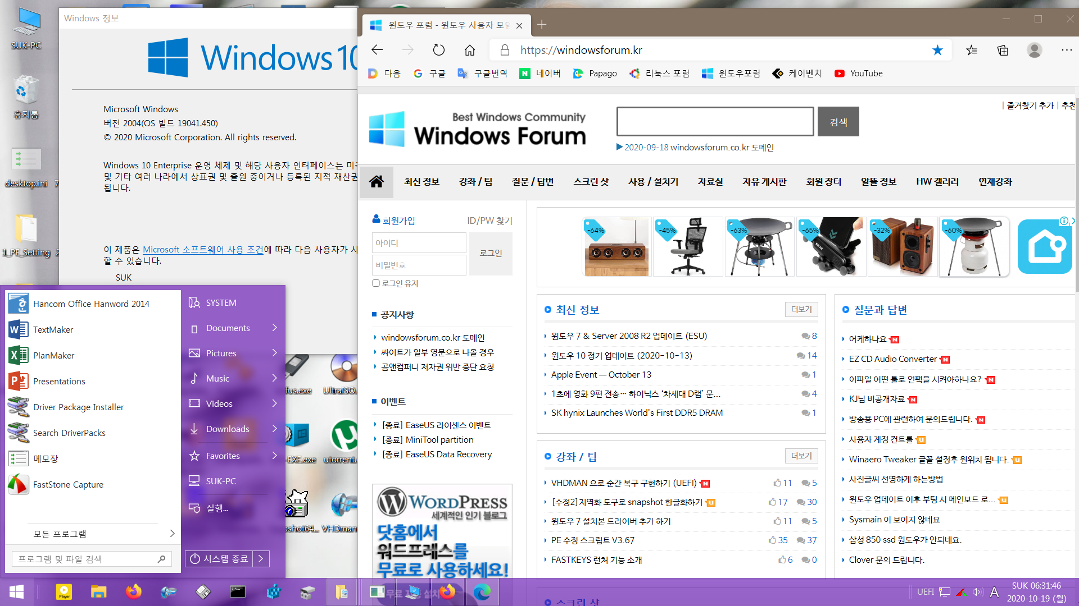Switch to Microsoft Edge on taskbar
1079x606 pixels.
[x=482, y=592]
